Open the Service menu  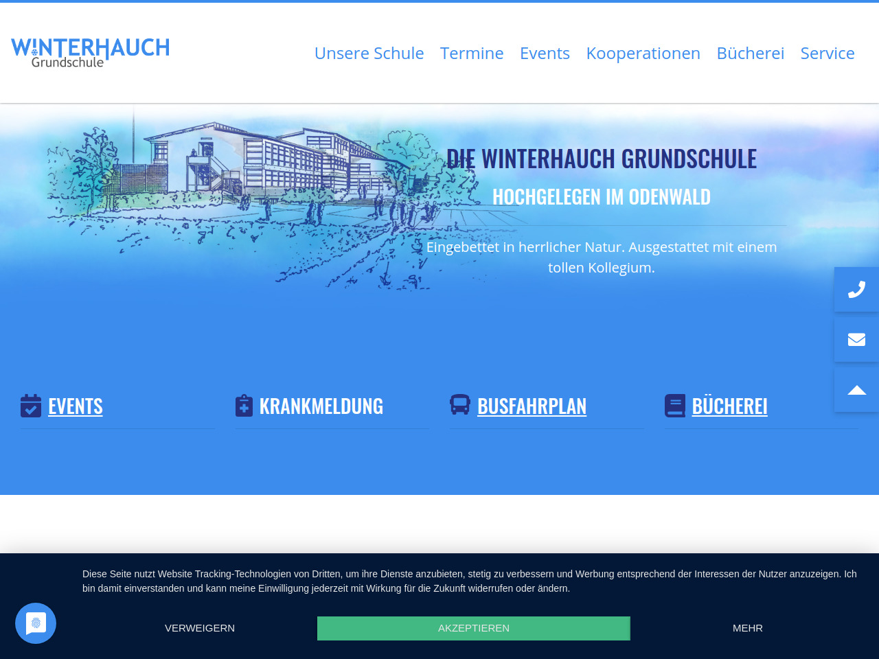(x=827, y=53)
